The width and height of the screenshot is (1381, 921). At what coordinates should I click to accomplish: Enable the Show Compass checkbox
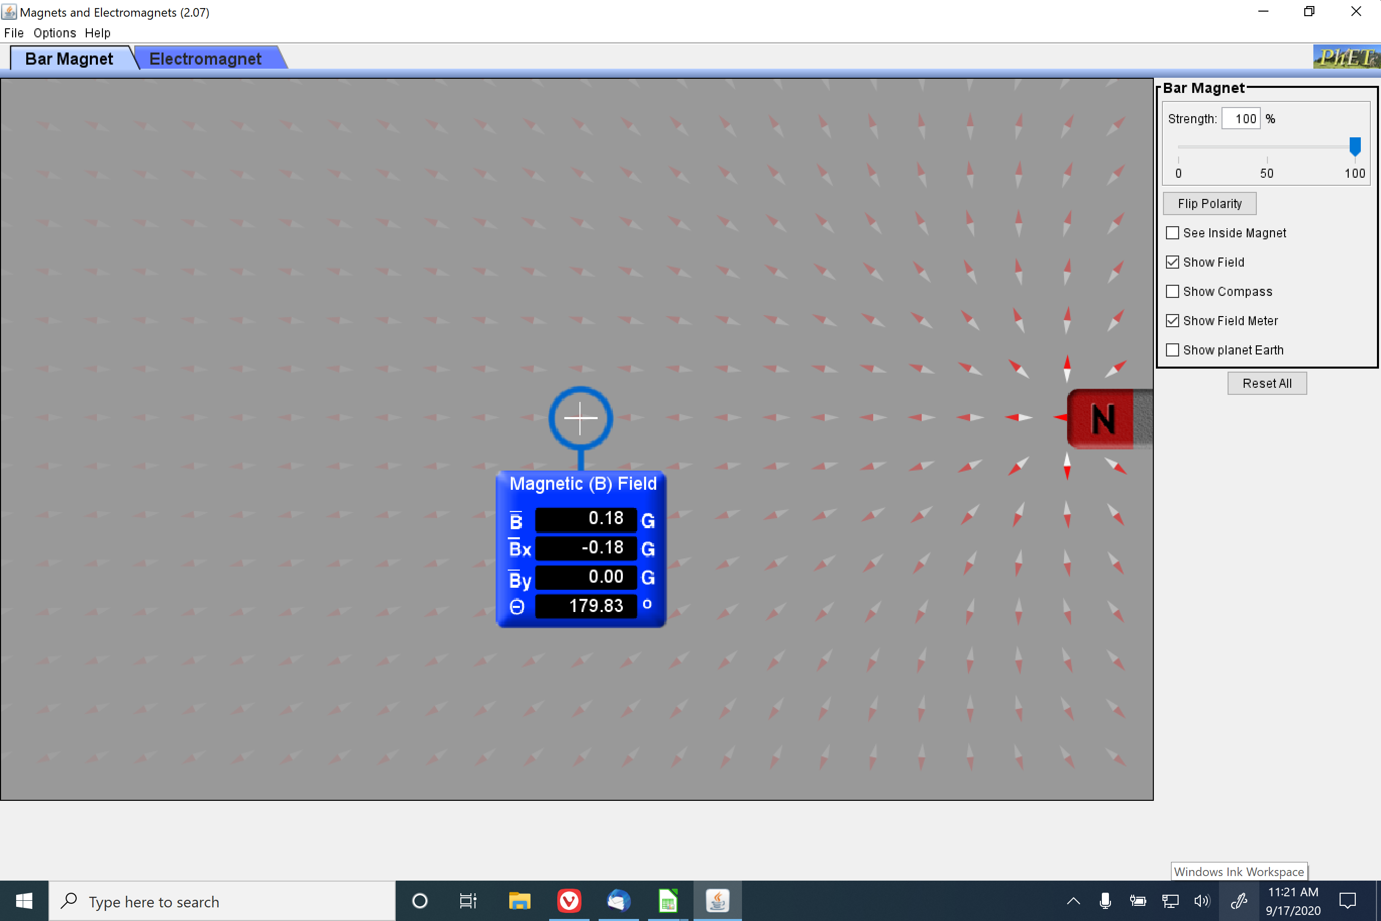1173,292
